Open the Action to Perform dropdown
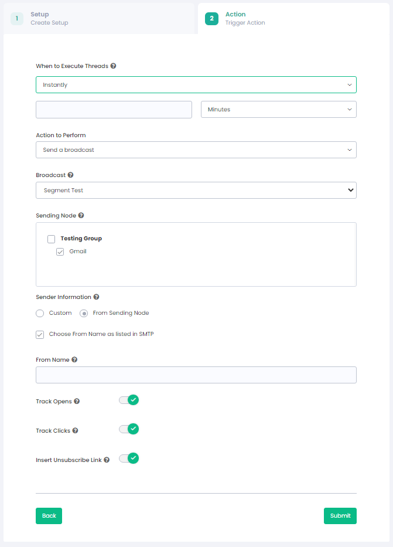 pyautogui.click(x=196, y=150)
